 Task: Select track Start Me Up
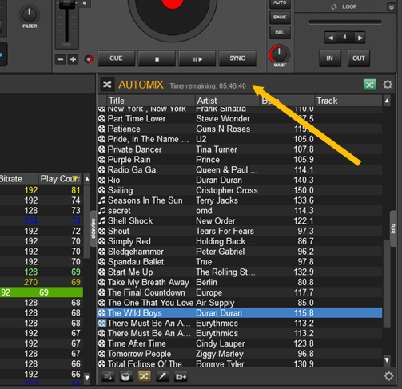[240, 272]
